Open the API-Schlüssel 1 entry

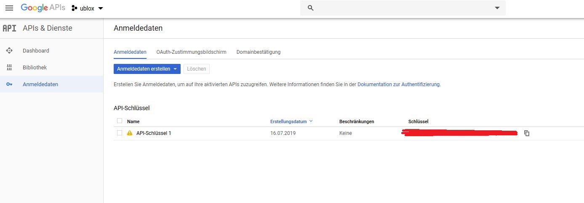click(x=154, y=133)
